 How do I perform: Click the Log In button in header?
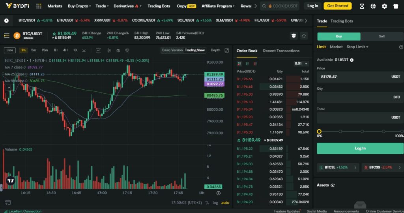click(x=312, y=6)
